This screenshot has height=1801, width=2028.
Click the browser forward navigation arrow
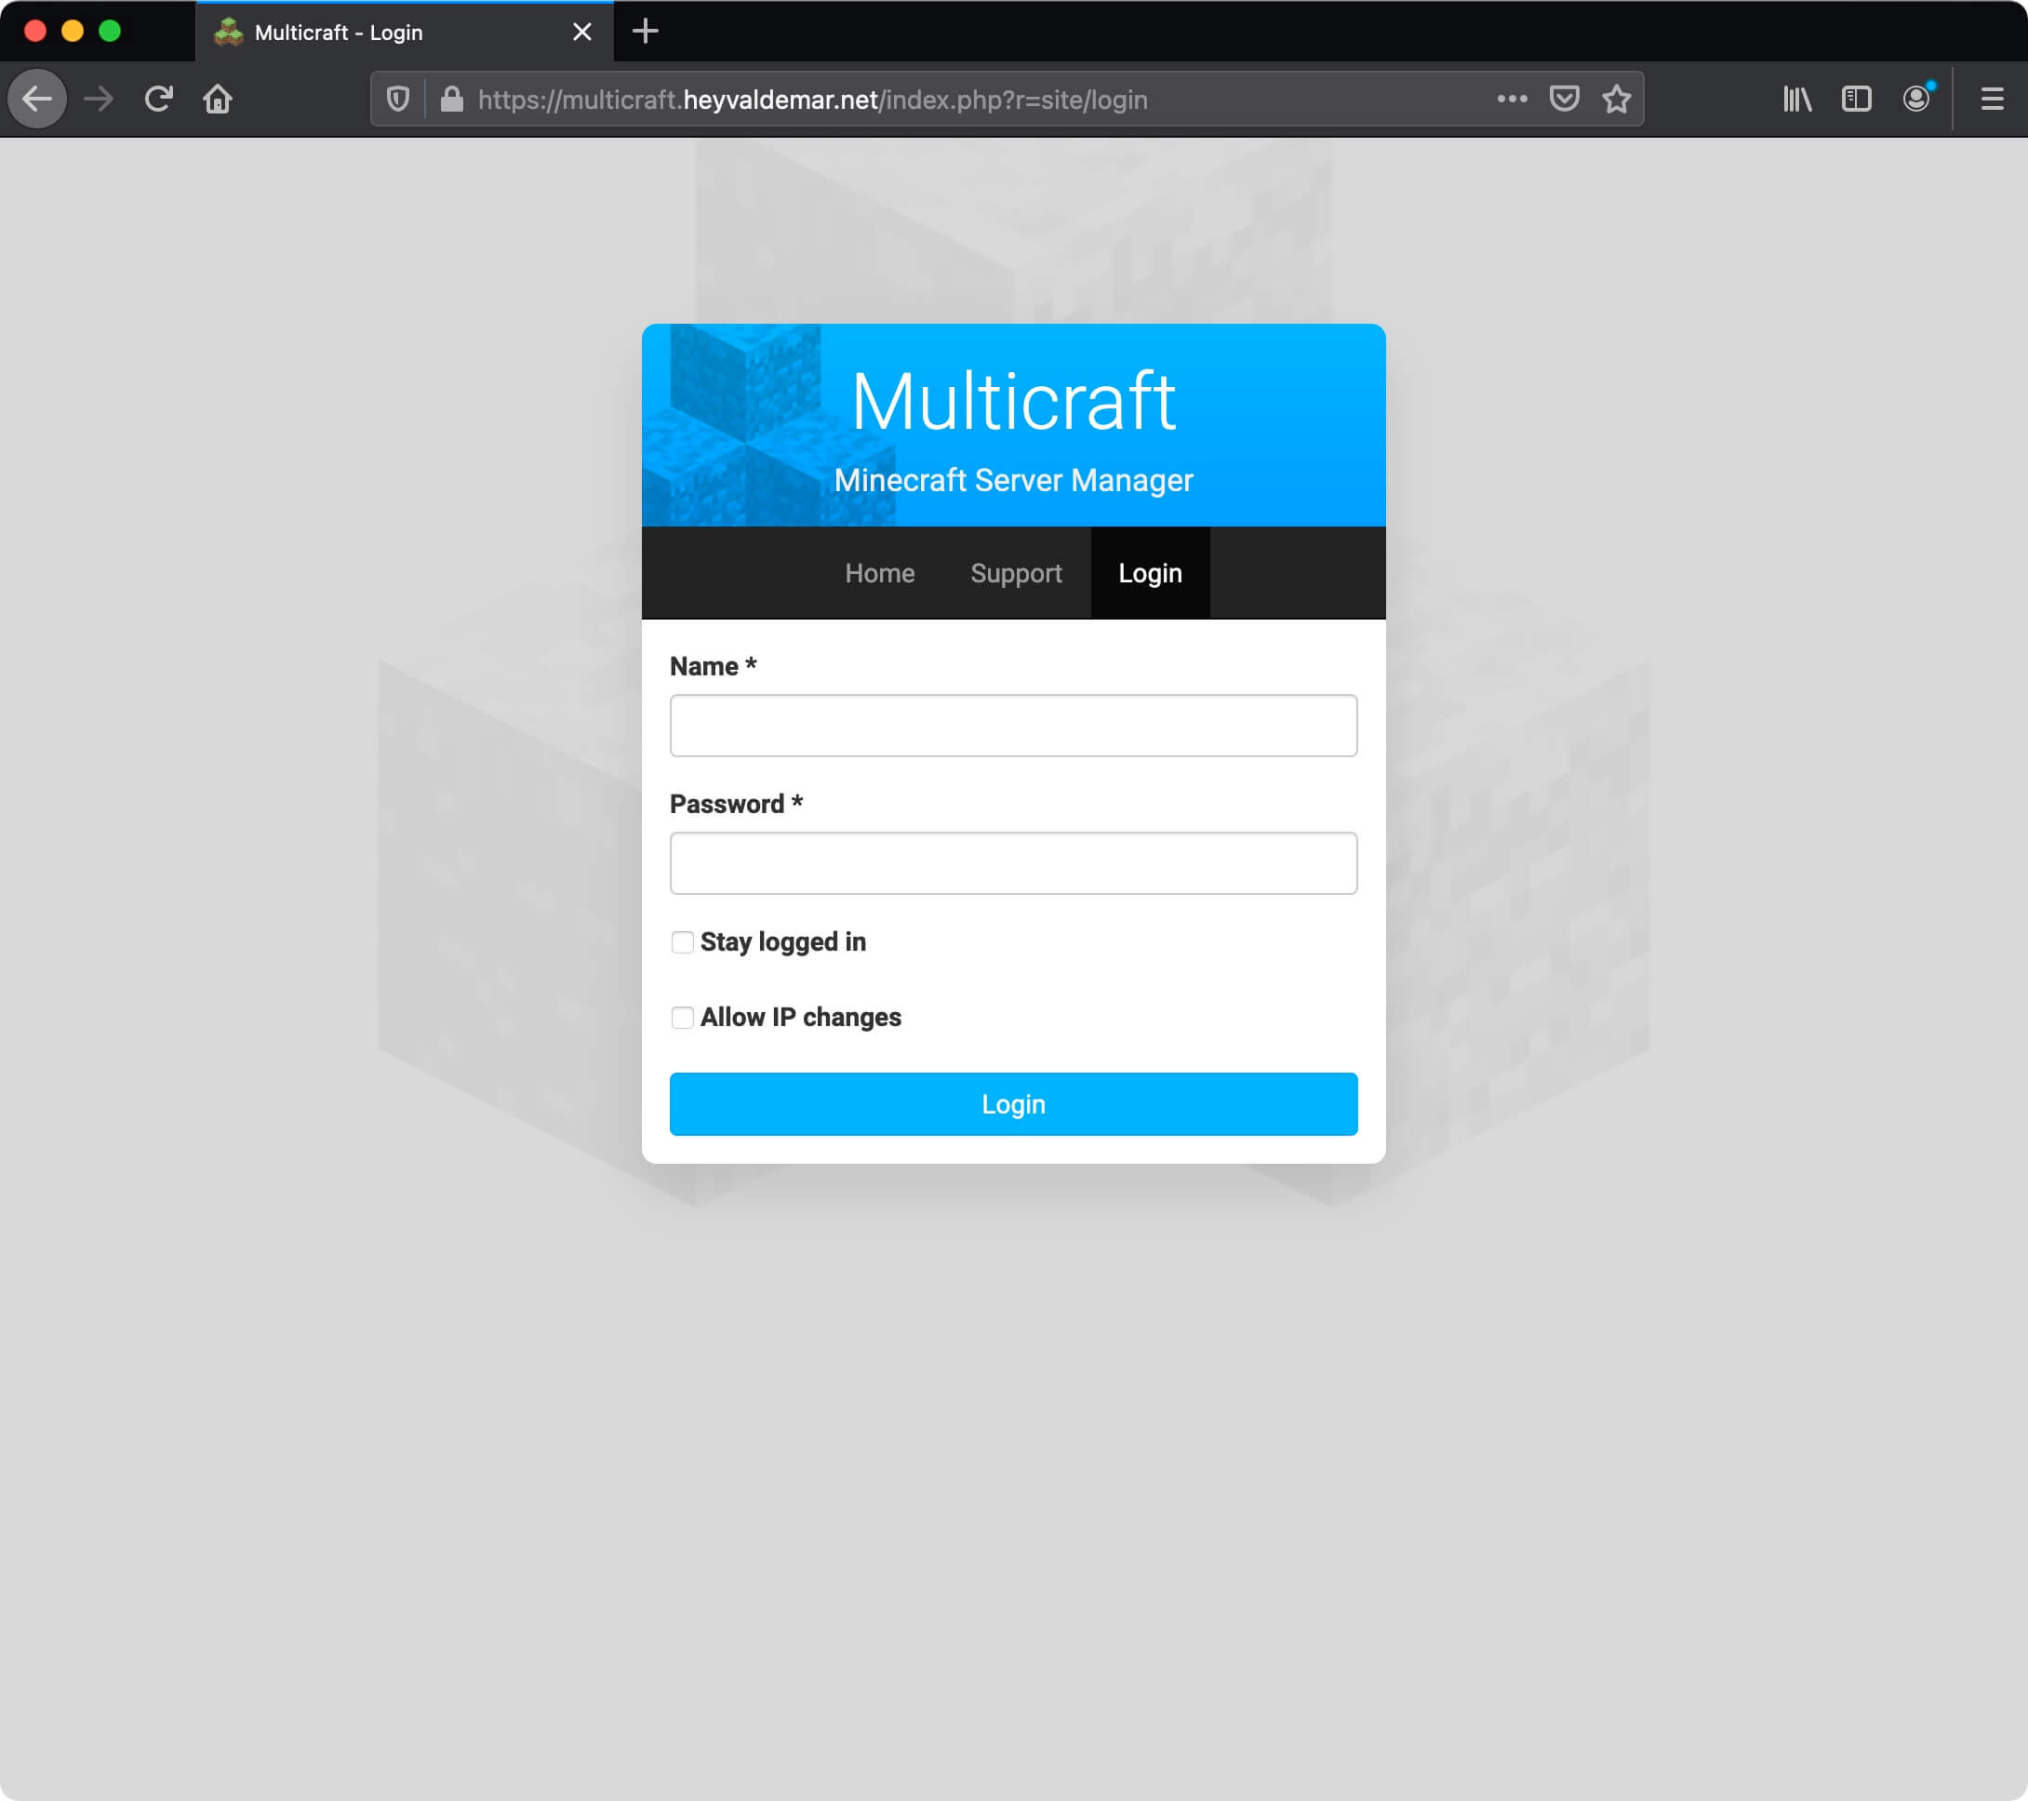99,98
